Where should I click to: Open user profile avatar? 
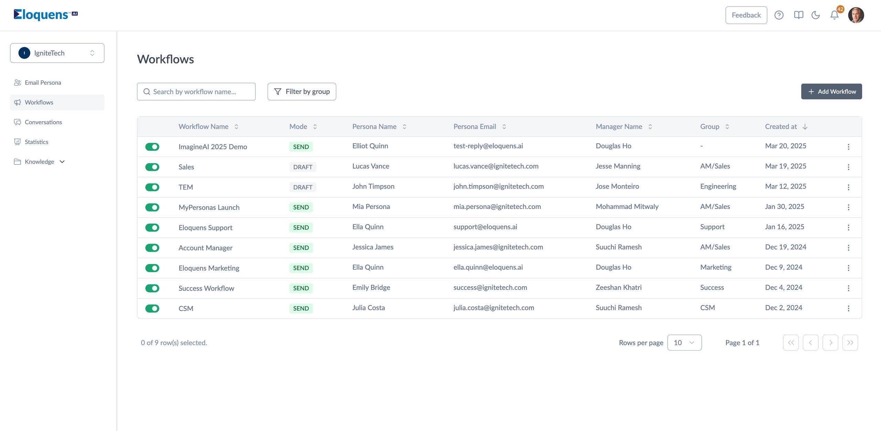tap(856, 15)
